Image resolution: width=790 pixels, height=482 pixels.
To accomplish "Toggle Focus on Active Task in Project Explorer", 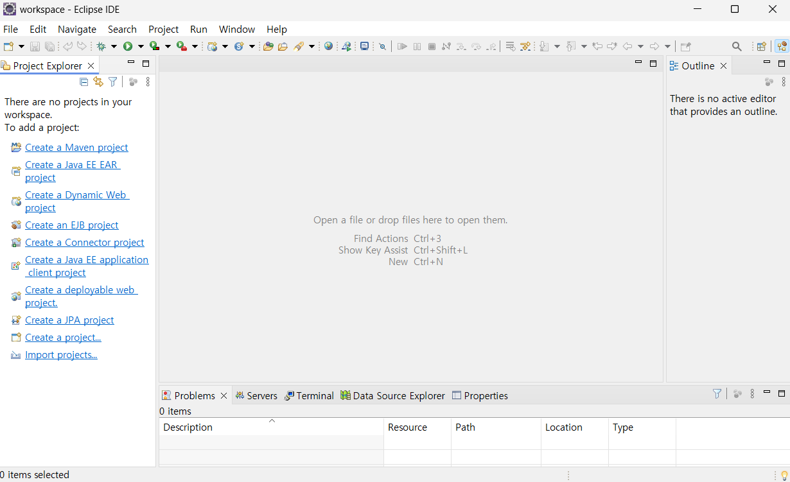I will click(133, 82).
